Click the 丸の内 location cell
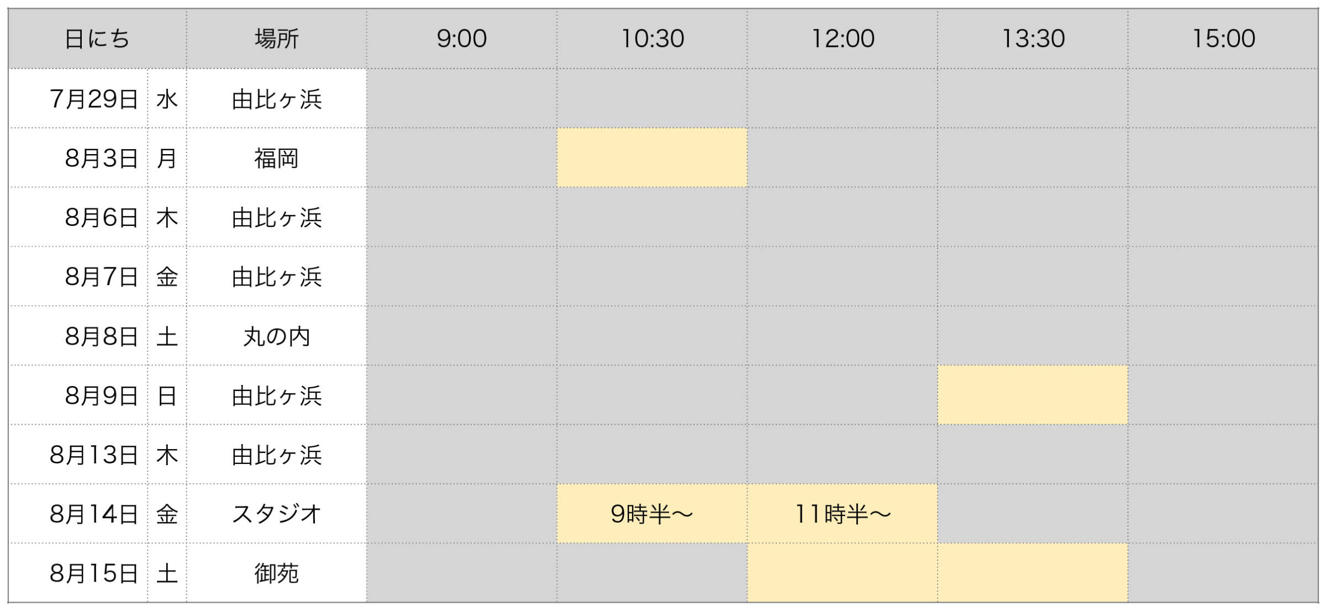The image size is (1326, 612). point(276,336)
